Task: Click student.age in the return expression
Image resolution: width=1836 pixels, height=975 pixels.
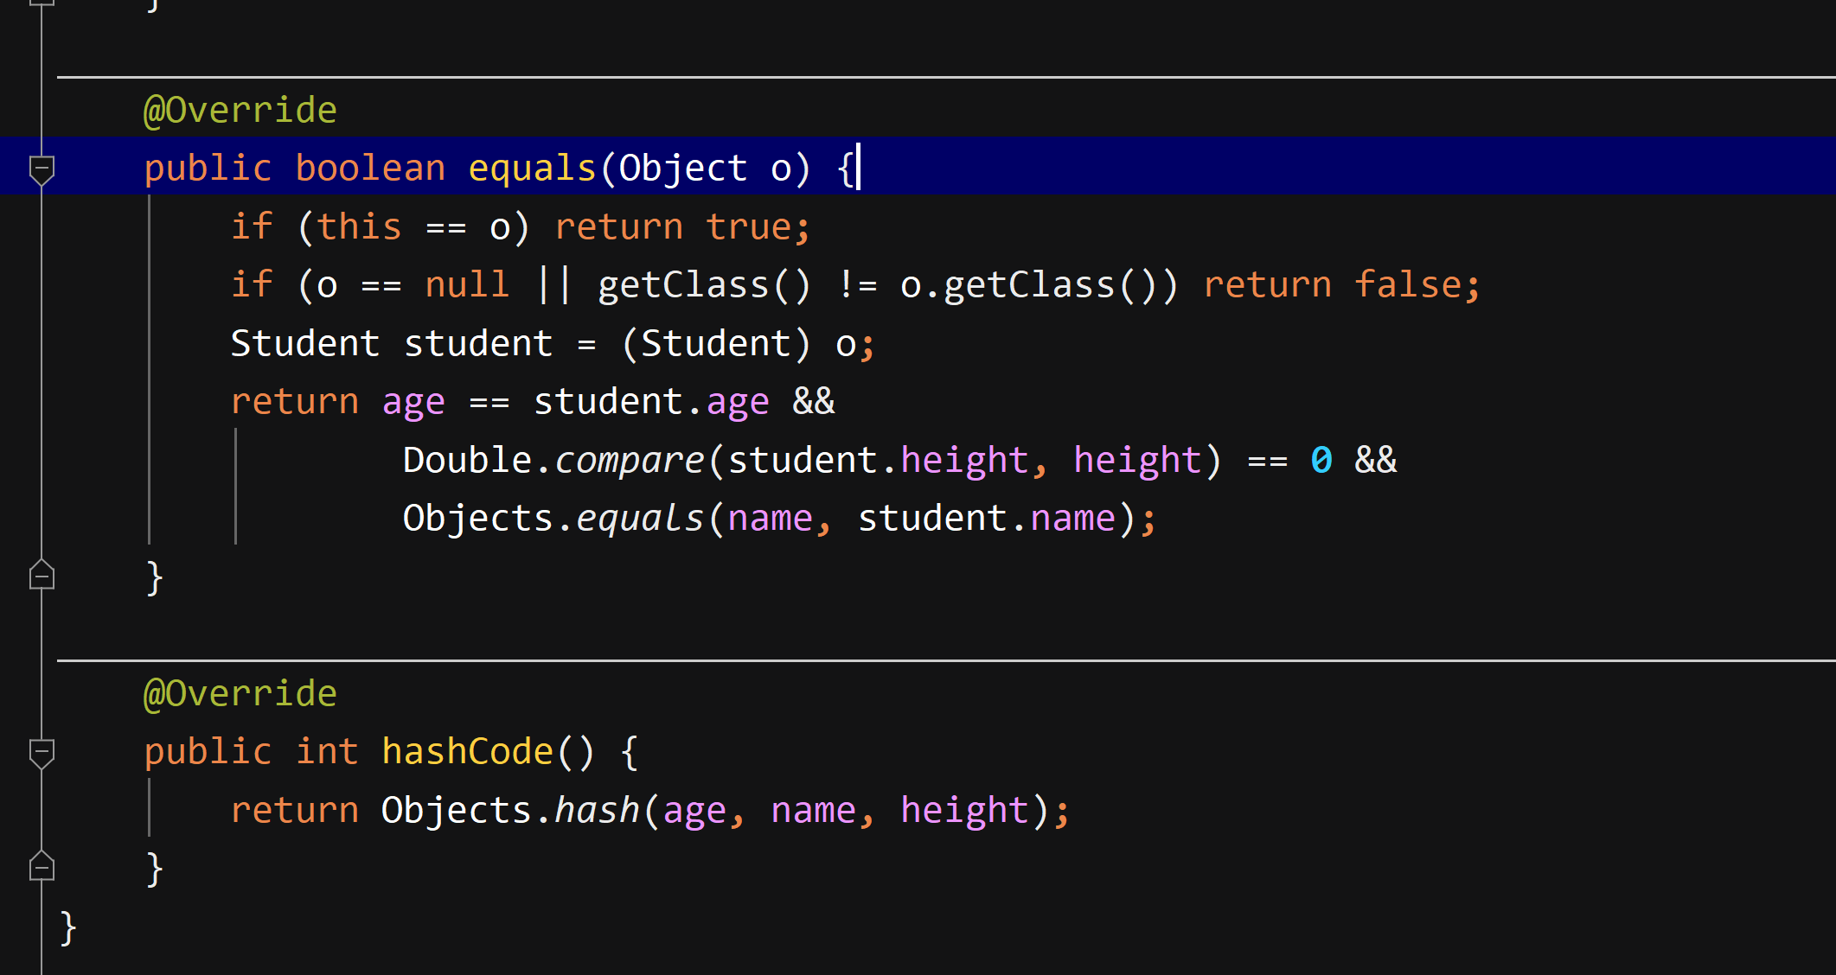Action: point(650,400)
